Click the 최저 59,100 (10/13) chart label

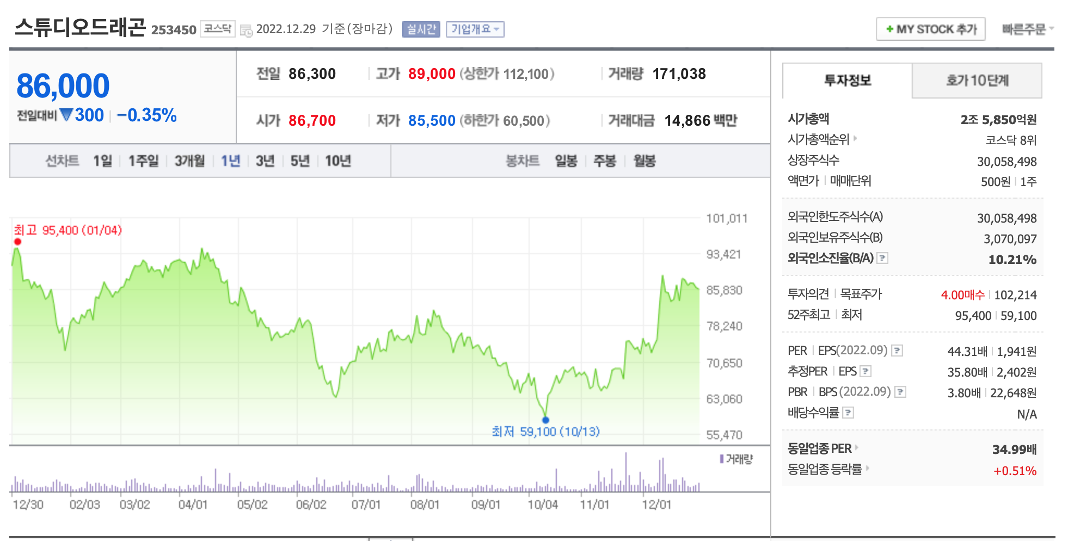pyautogui.click(x=545, y=432)
